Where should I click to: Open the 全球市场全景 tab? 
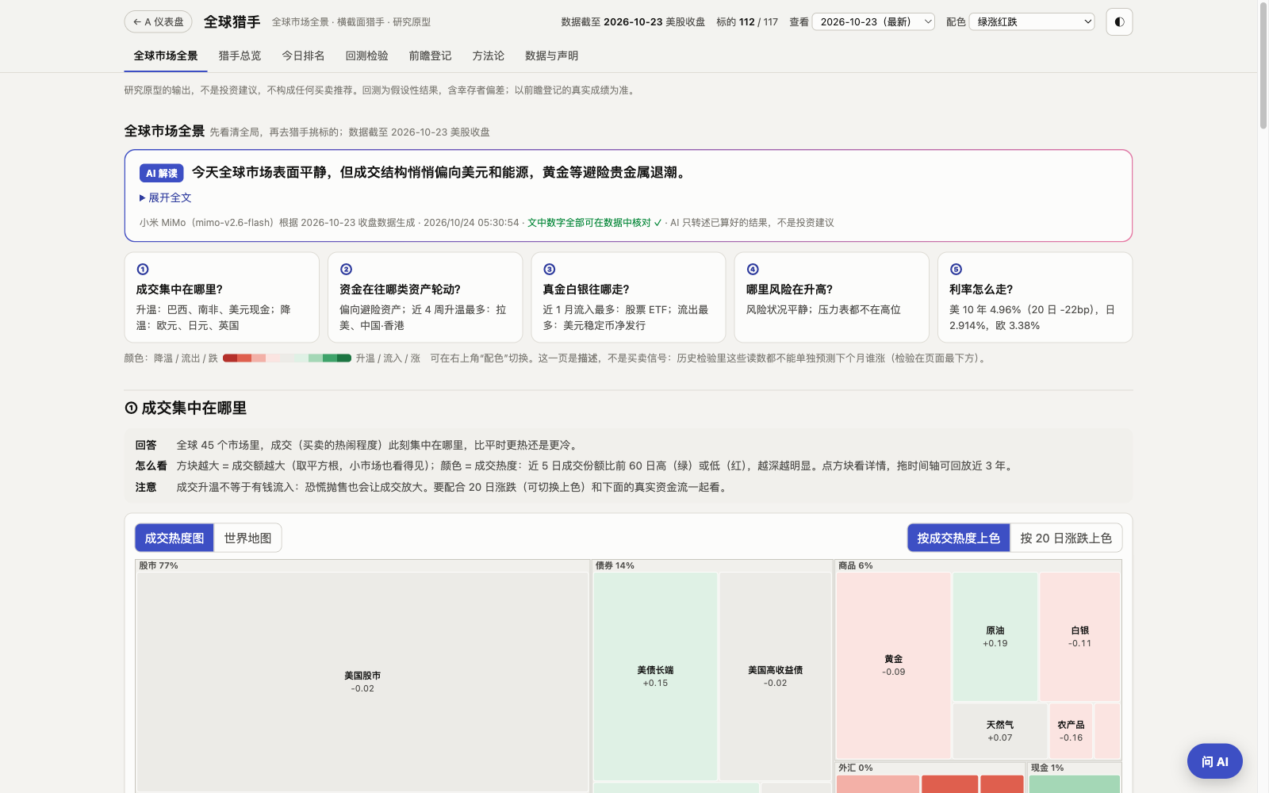166,56
